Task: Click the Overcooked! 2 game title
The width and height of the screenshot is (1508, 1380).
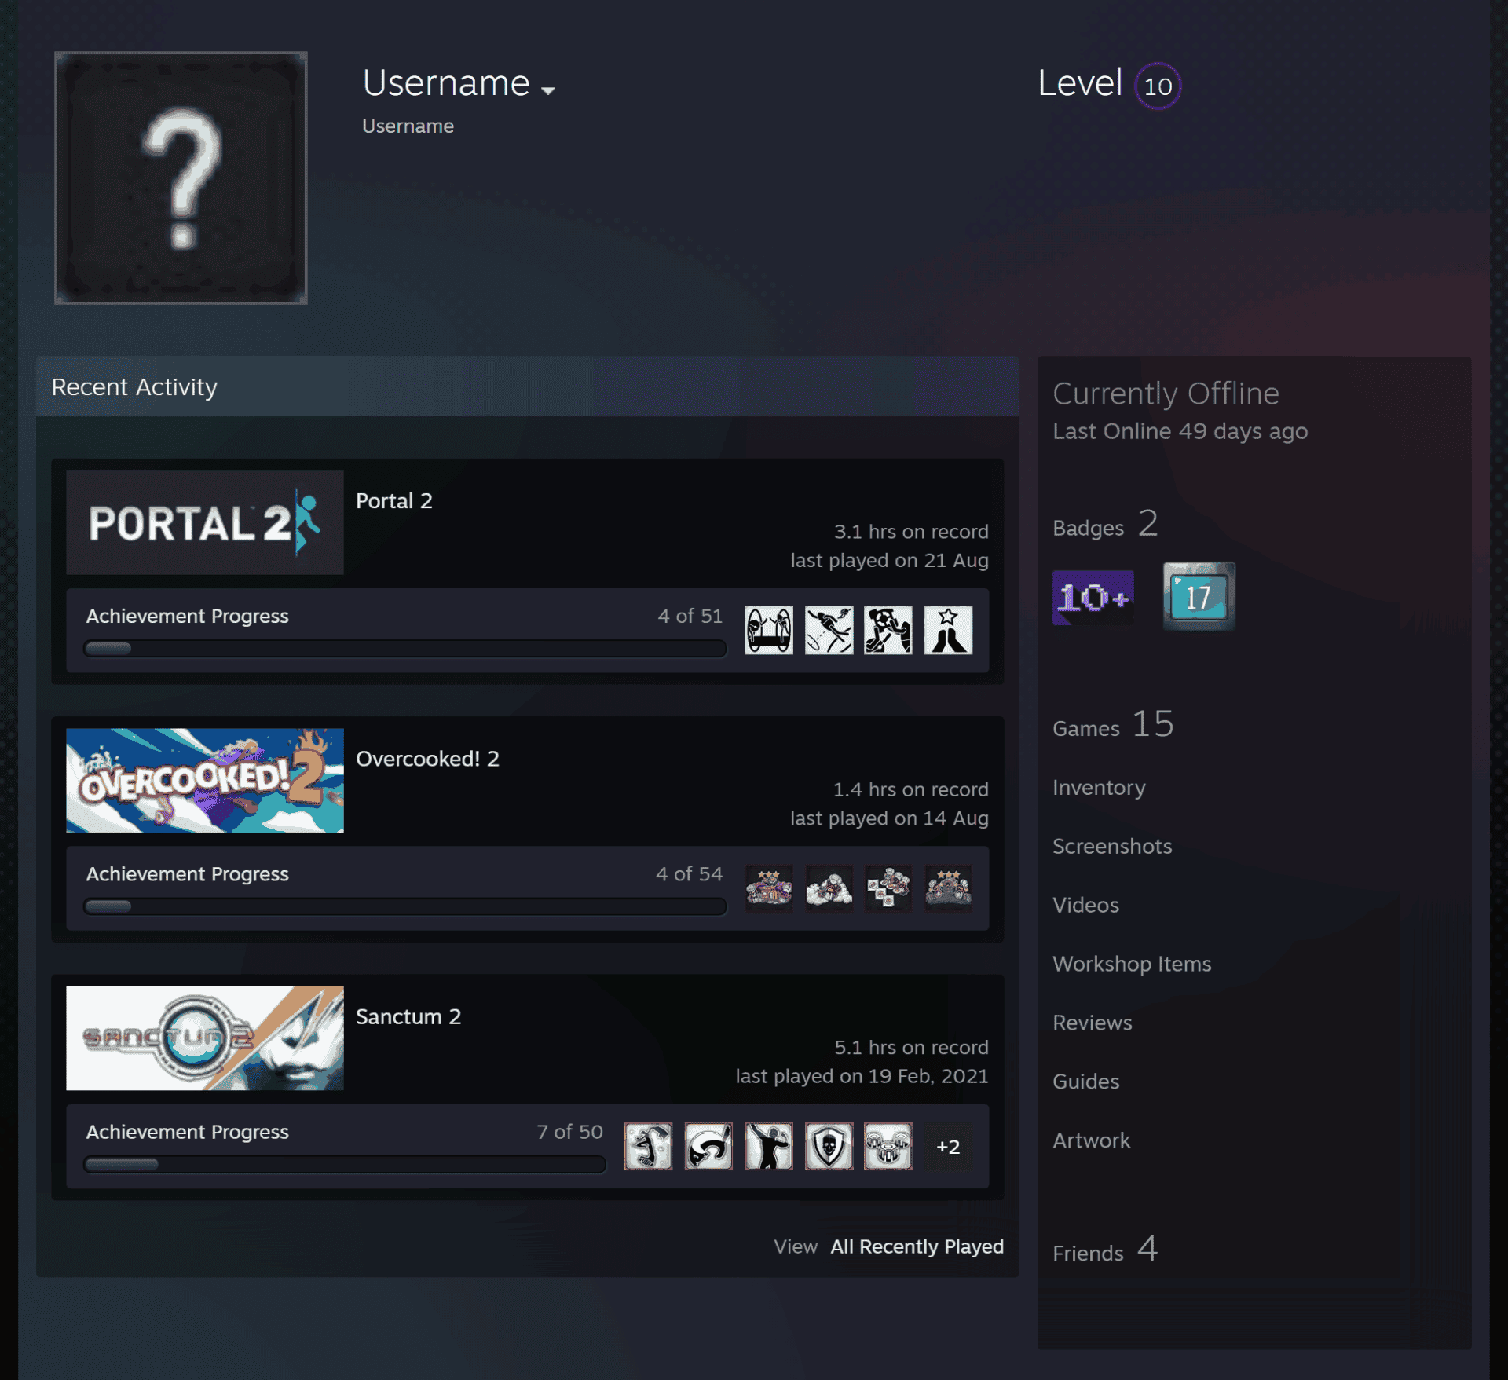Action: pos(427,759)
